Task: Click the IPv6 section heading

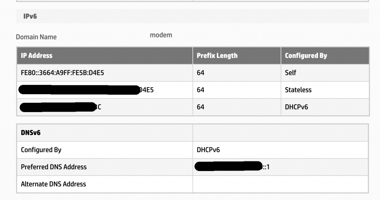Action: 30,16
